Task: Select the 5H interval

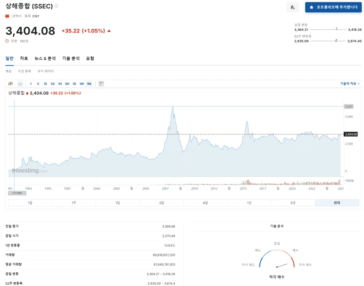Action: coord(67,84)
